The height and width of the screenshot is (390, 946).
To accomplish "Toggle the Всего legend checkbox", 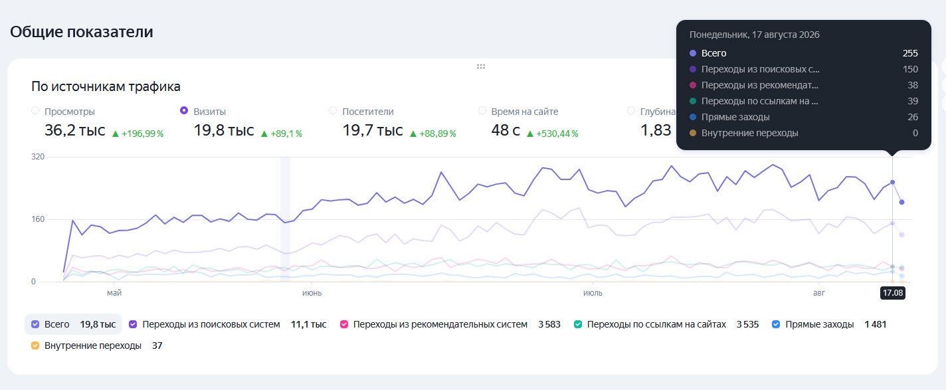I will point(35,325).
